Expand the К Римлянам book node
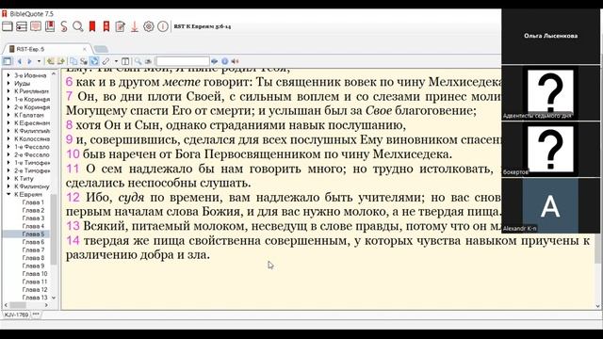This screenshot has width=603, height=339. pyautogui.click(x=8, y=91)
